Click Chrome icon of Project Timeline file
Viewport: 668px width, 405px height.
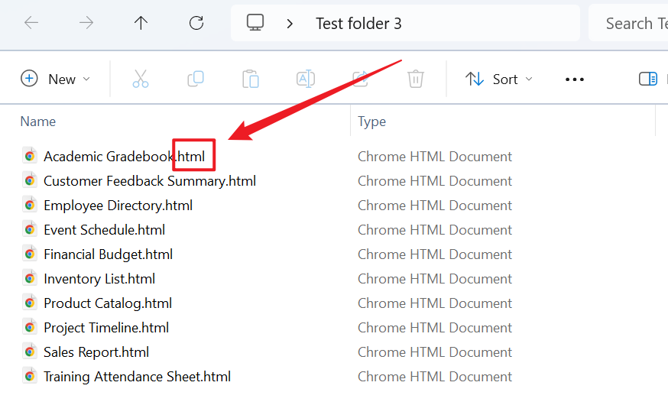[x=29, y=327]
